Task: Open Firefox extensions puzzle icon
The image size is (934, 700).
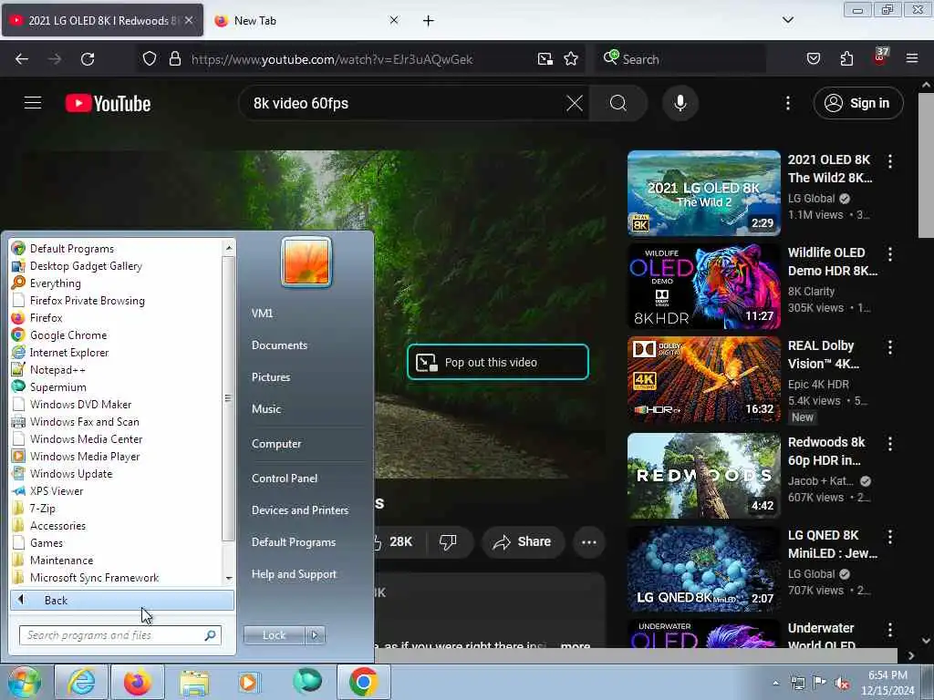Action: (846, 59)
